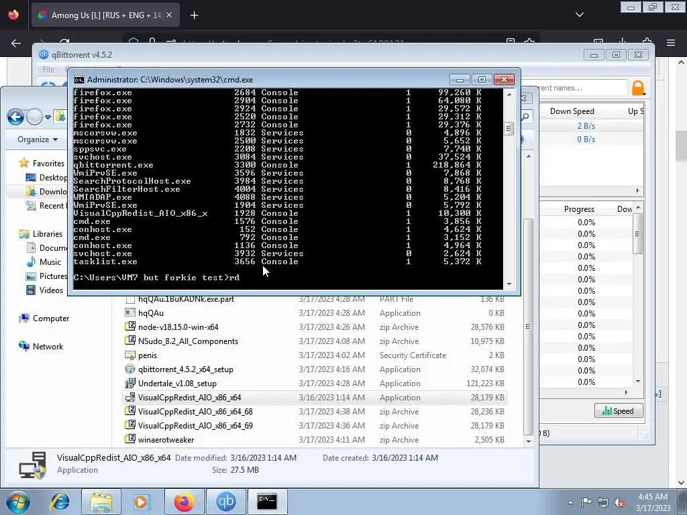The width and height of the screenshot is (687, 515).
Task: Select node-v18.15.0-win-x64 zip archive
Action: click(x=315, y=327)
